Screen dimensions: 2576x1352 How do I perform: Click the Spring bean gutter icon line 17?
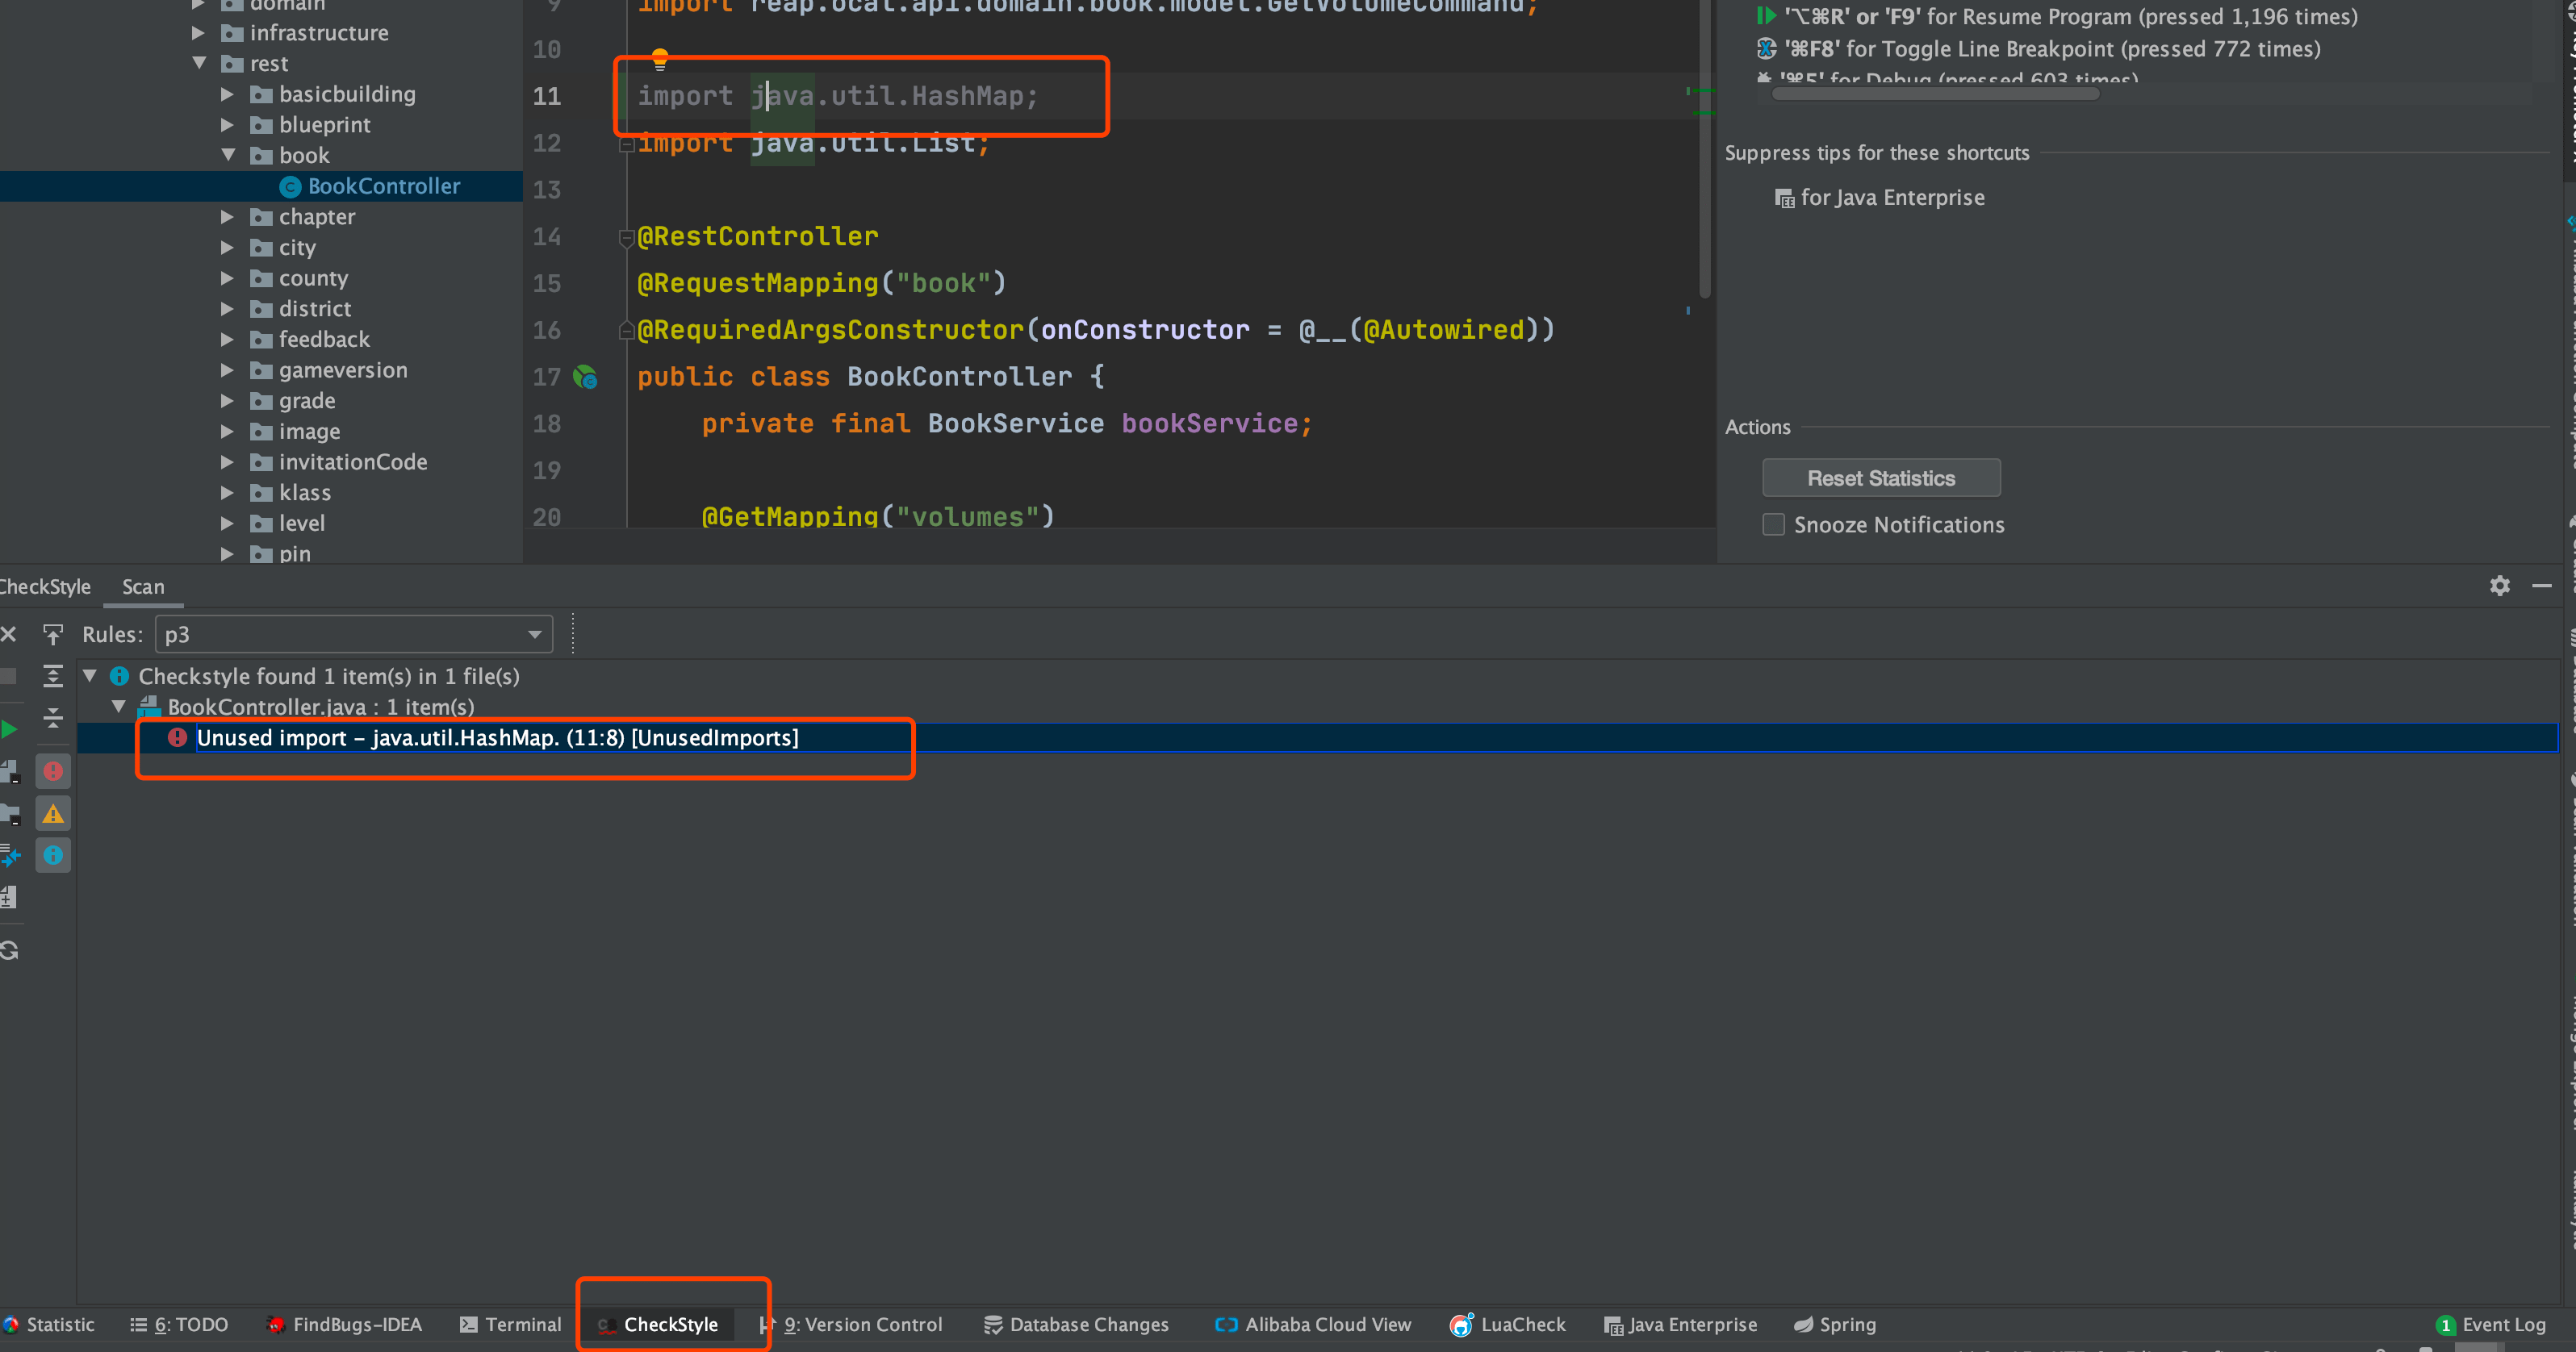pos(586,378)
